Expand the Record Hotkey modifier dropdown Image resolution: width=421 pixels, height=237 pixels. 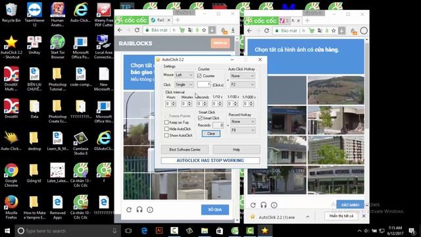pyautogui.click(x=243, y=121)
